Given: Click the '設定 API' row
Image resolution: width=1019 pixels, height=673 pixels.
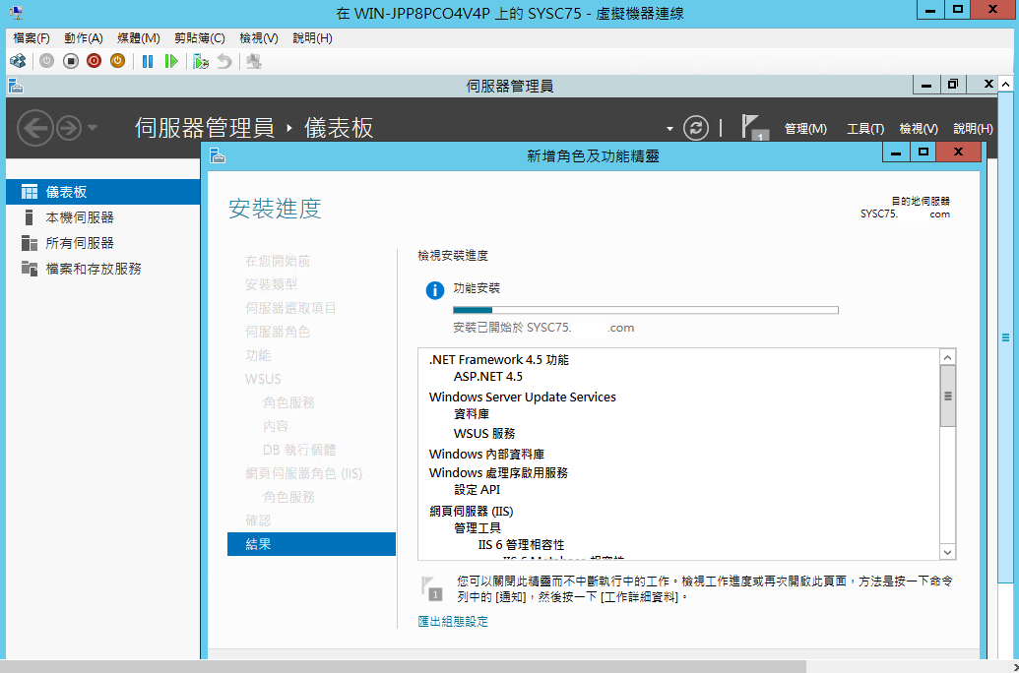Looking at the screenshot, I should tap(477, 490).
